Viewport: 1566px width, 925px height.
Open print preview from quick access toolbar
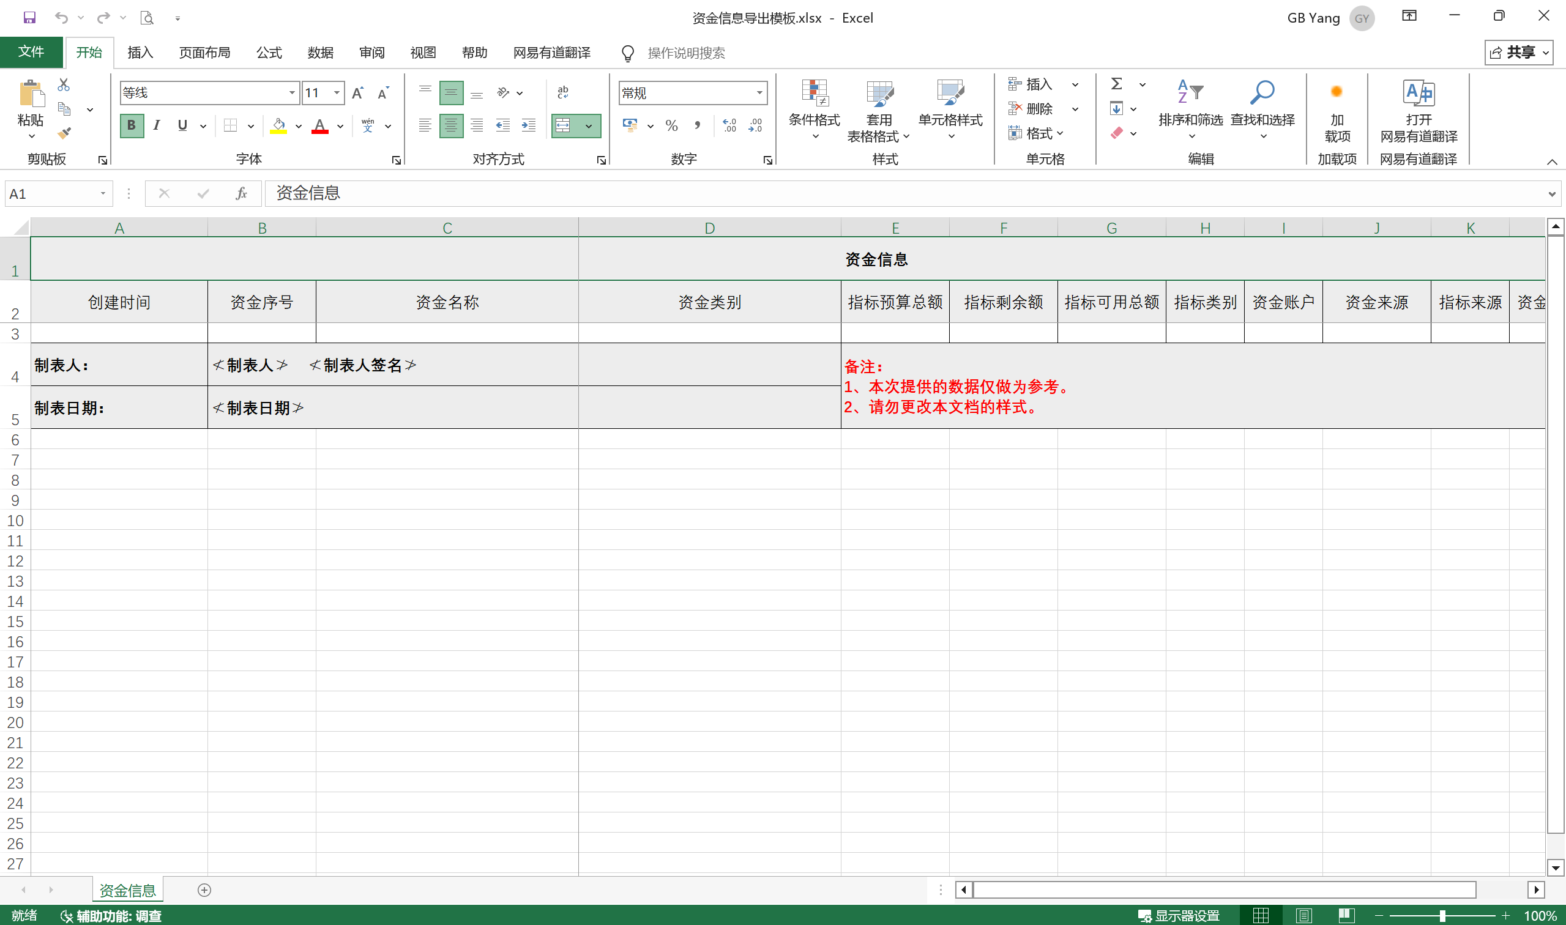pyautogui.click(x=146, y=18)
